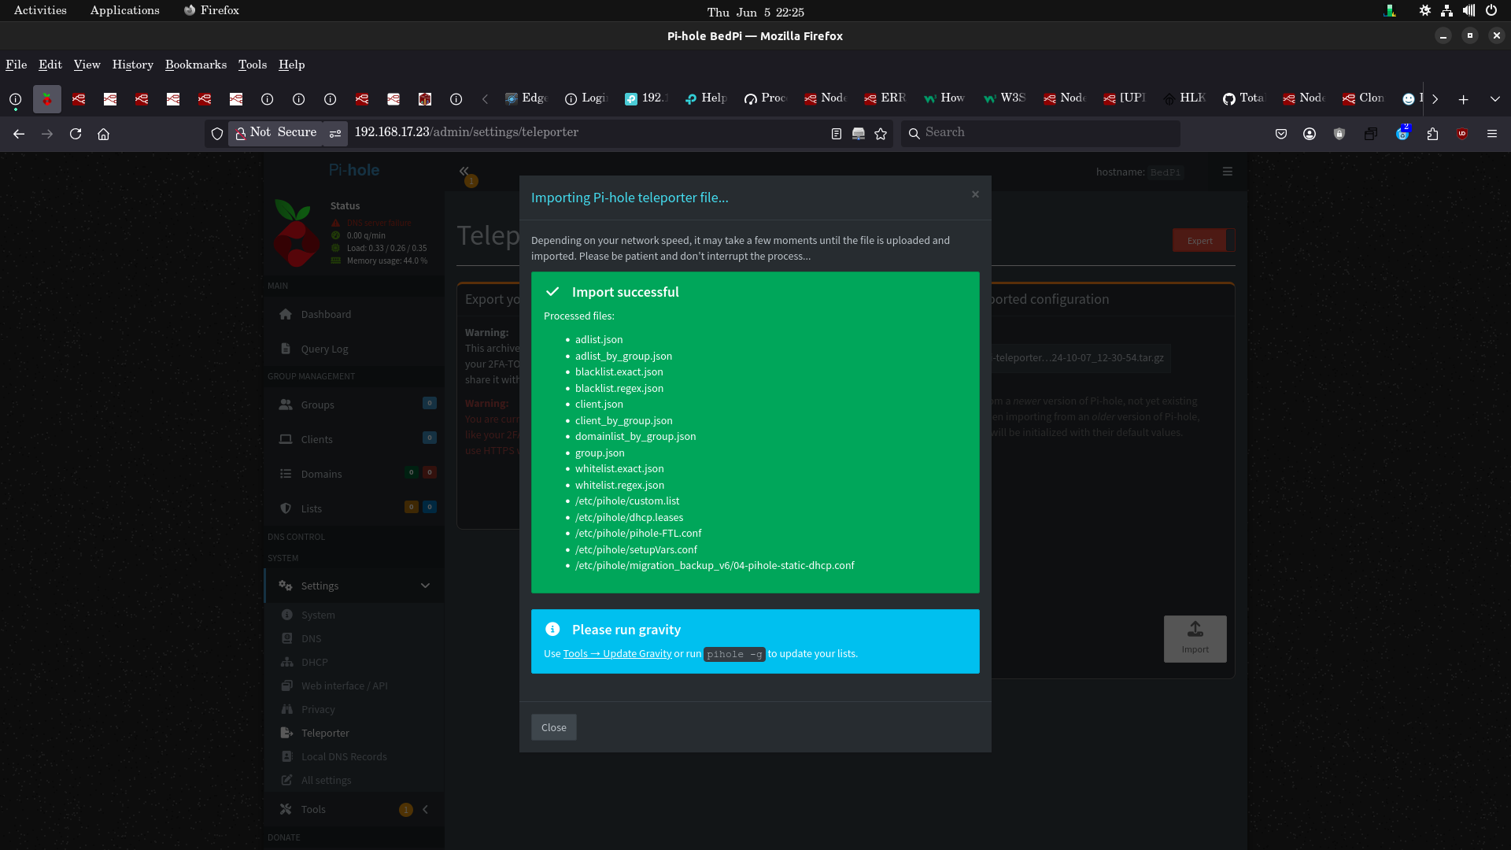The height and width of the screenshot is (850, 1511).
Task: Open Query Log in the sidebar
Action: point(354,349)
